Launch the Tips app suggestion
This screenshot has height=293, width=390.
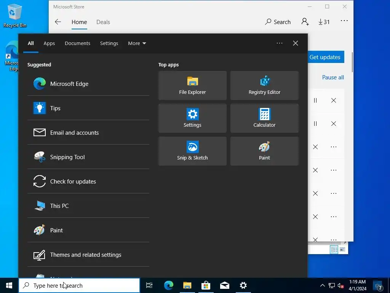(88, 108)
